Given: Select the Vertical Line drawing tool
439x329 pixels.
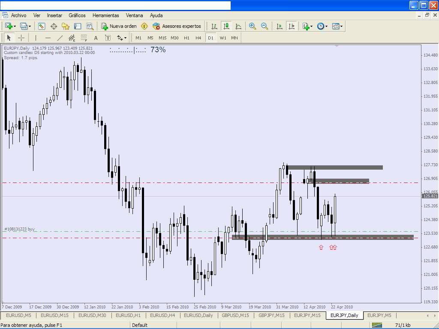Looking at the screenshot, I should (36, 38).
